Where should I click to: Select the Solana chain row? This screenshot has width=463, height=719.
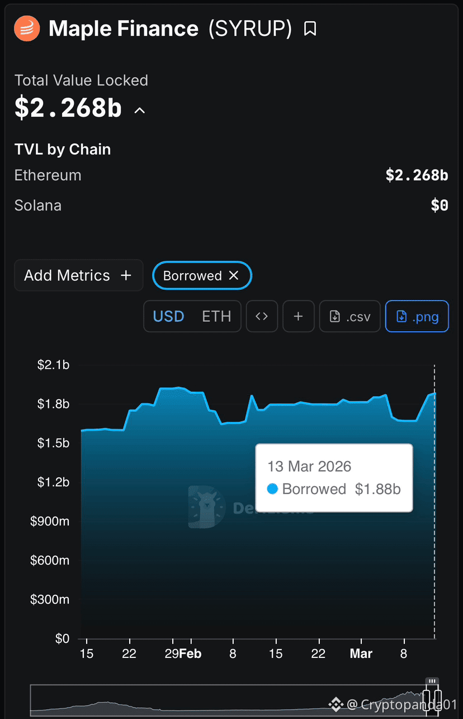(x=232, y=205)
